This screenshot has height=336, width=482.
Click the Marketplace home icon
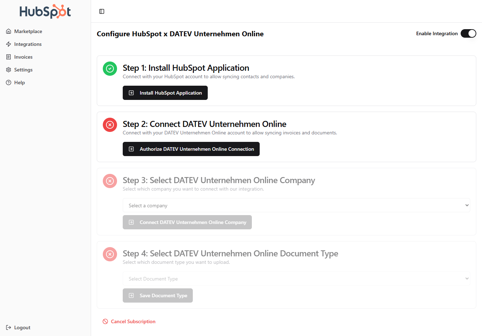(x=9, y=31)
